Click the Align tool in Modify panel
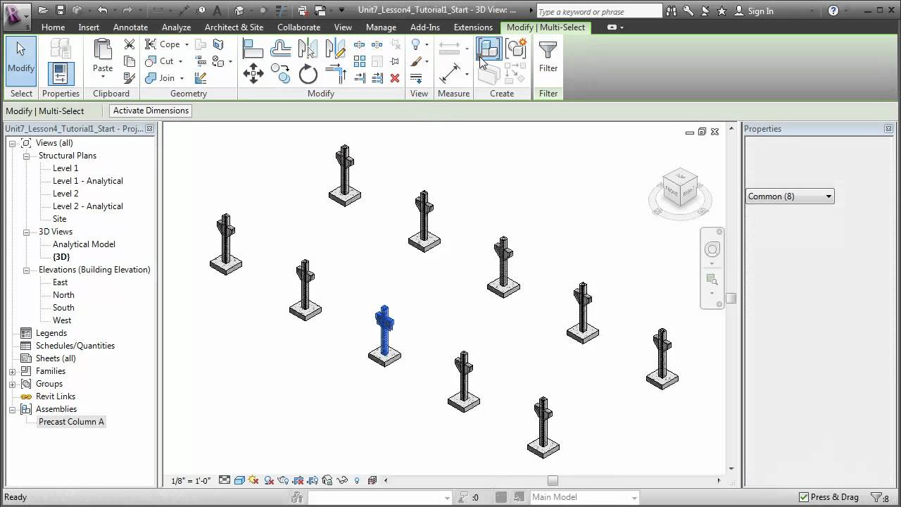 tap(253, 49)
